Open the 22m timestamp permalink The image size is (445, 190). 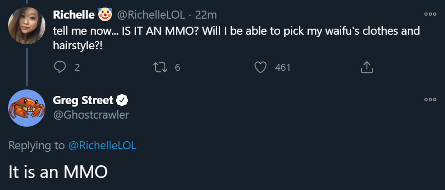[206, 15]
